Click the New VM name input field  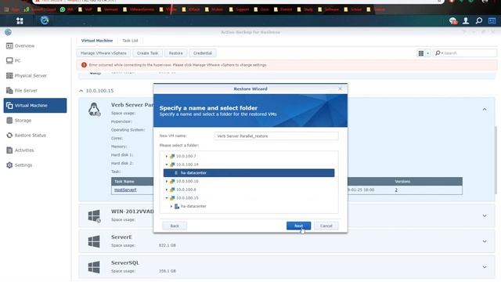tap(276, 136)
